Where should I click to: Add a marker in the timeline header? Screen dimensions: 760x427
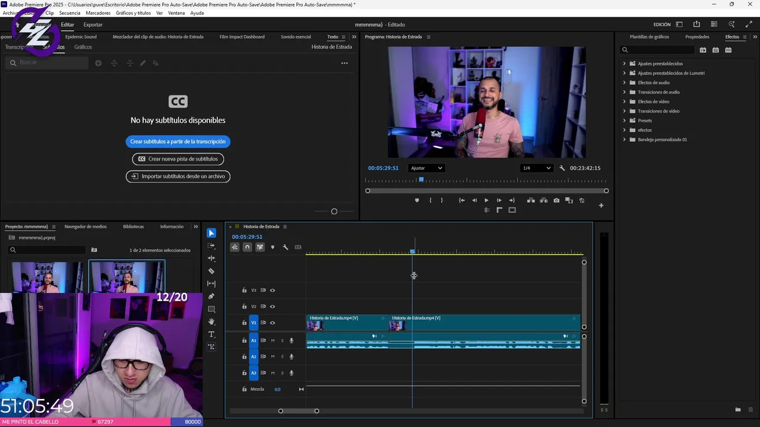pyautogui.click(x=273, y=247)
